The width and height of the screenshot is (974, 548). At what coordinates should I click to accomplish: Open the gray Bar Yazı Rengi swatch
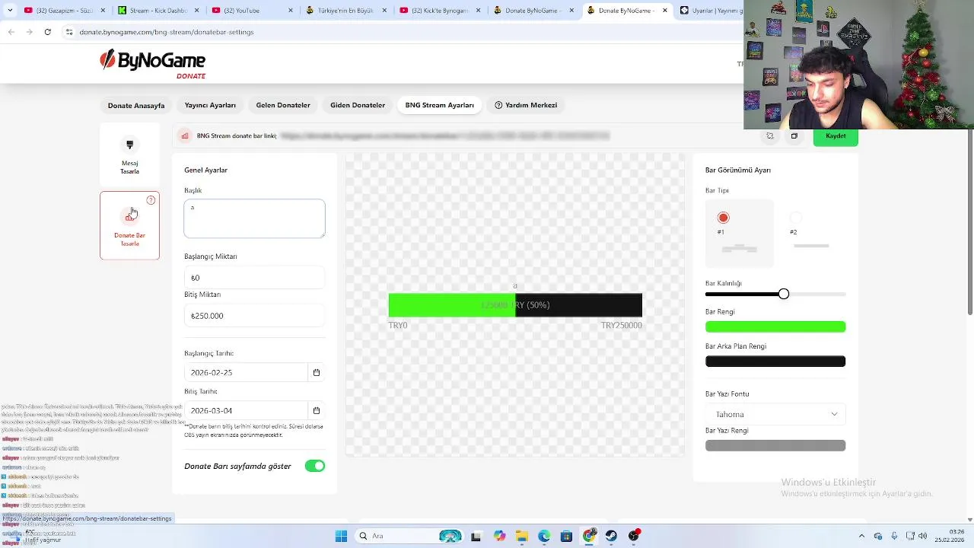pos(775,446)
